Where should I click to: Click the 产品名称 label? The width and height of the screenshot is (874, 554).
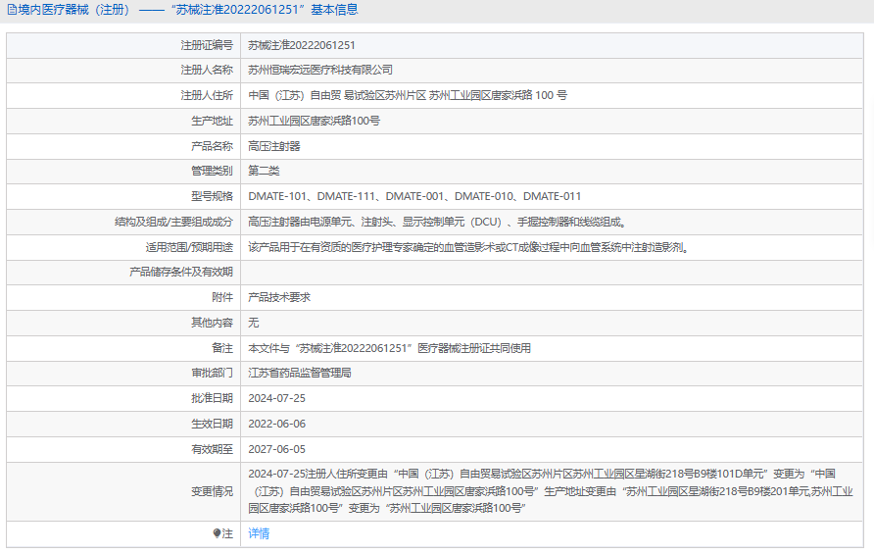(212, 146)
